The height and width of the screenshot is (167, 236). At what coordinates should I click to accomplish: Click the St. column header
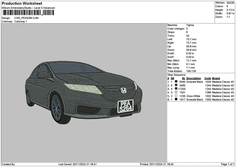coord(183,78)
